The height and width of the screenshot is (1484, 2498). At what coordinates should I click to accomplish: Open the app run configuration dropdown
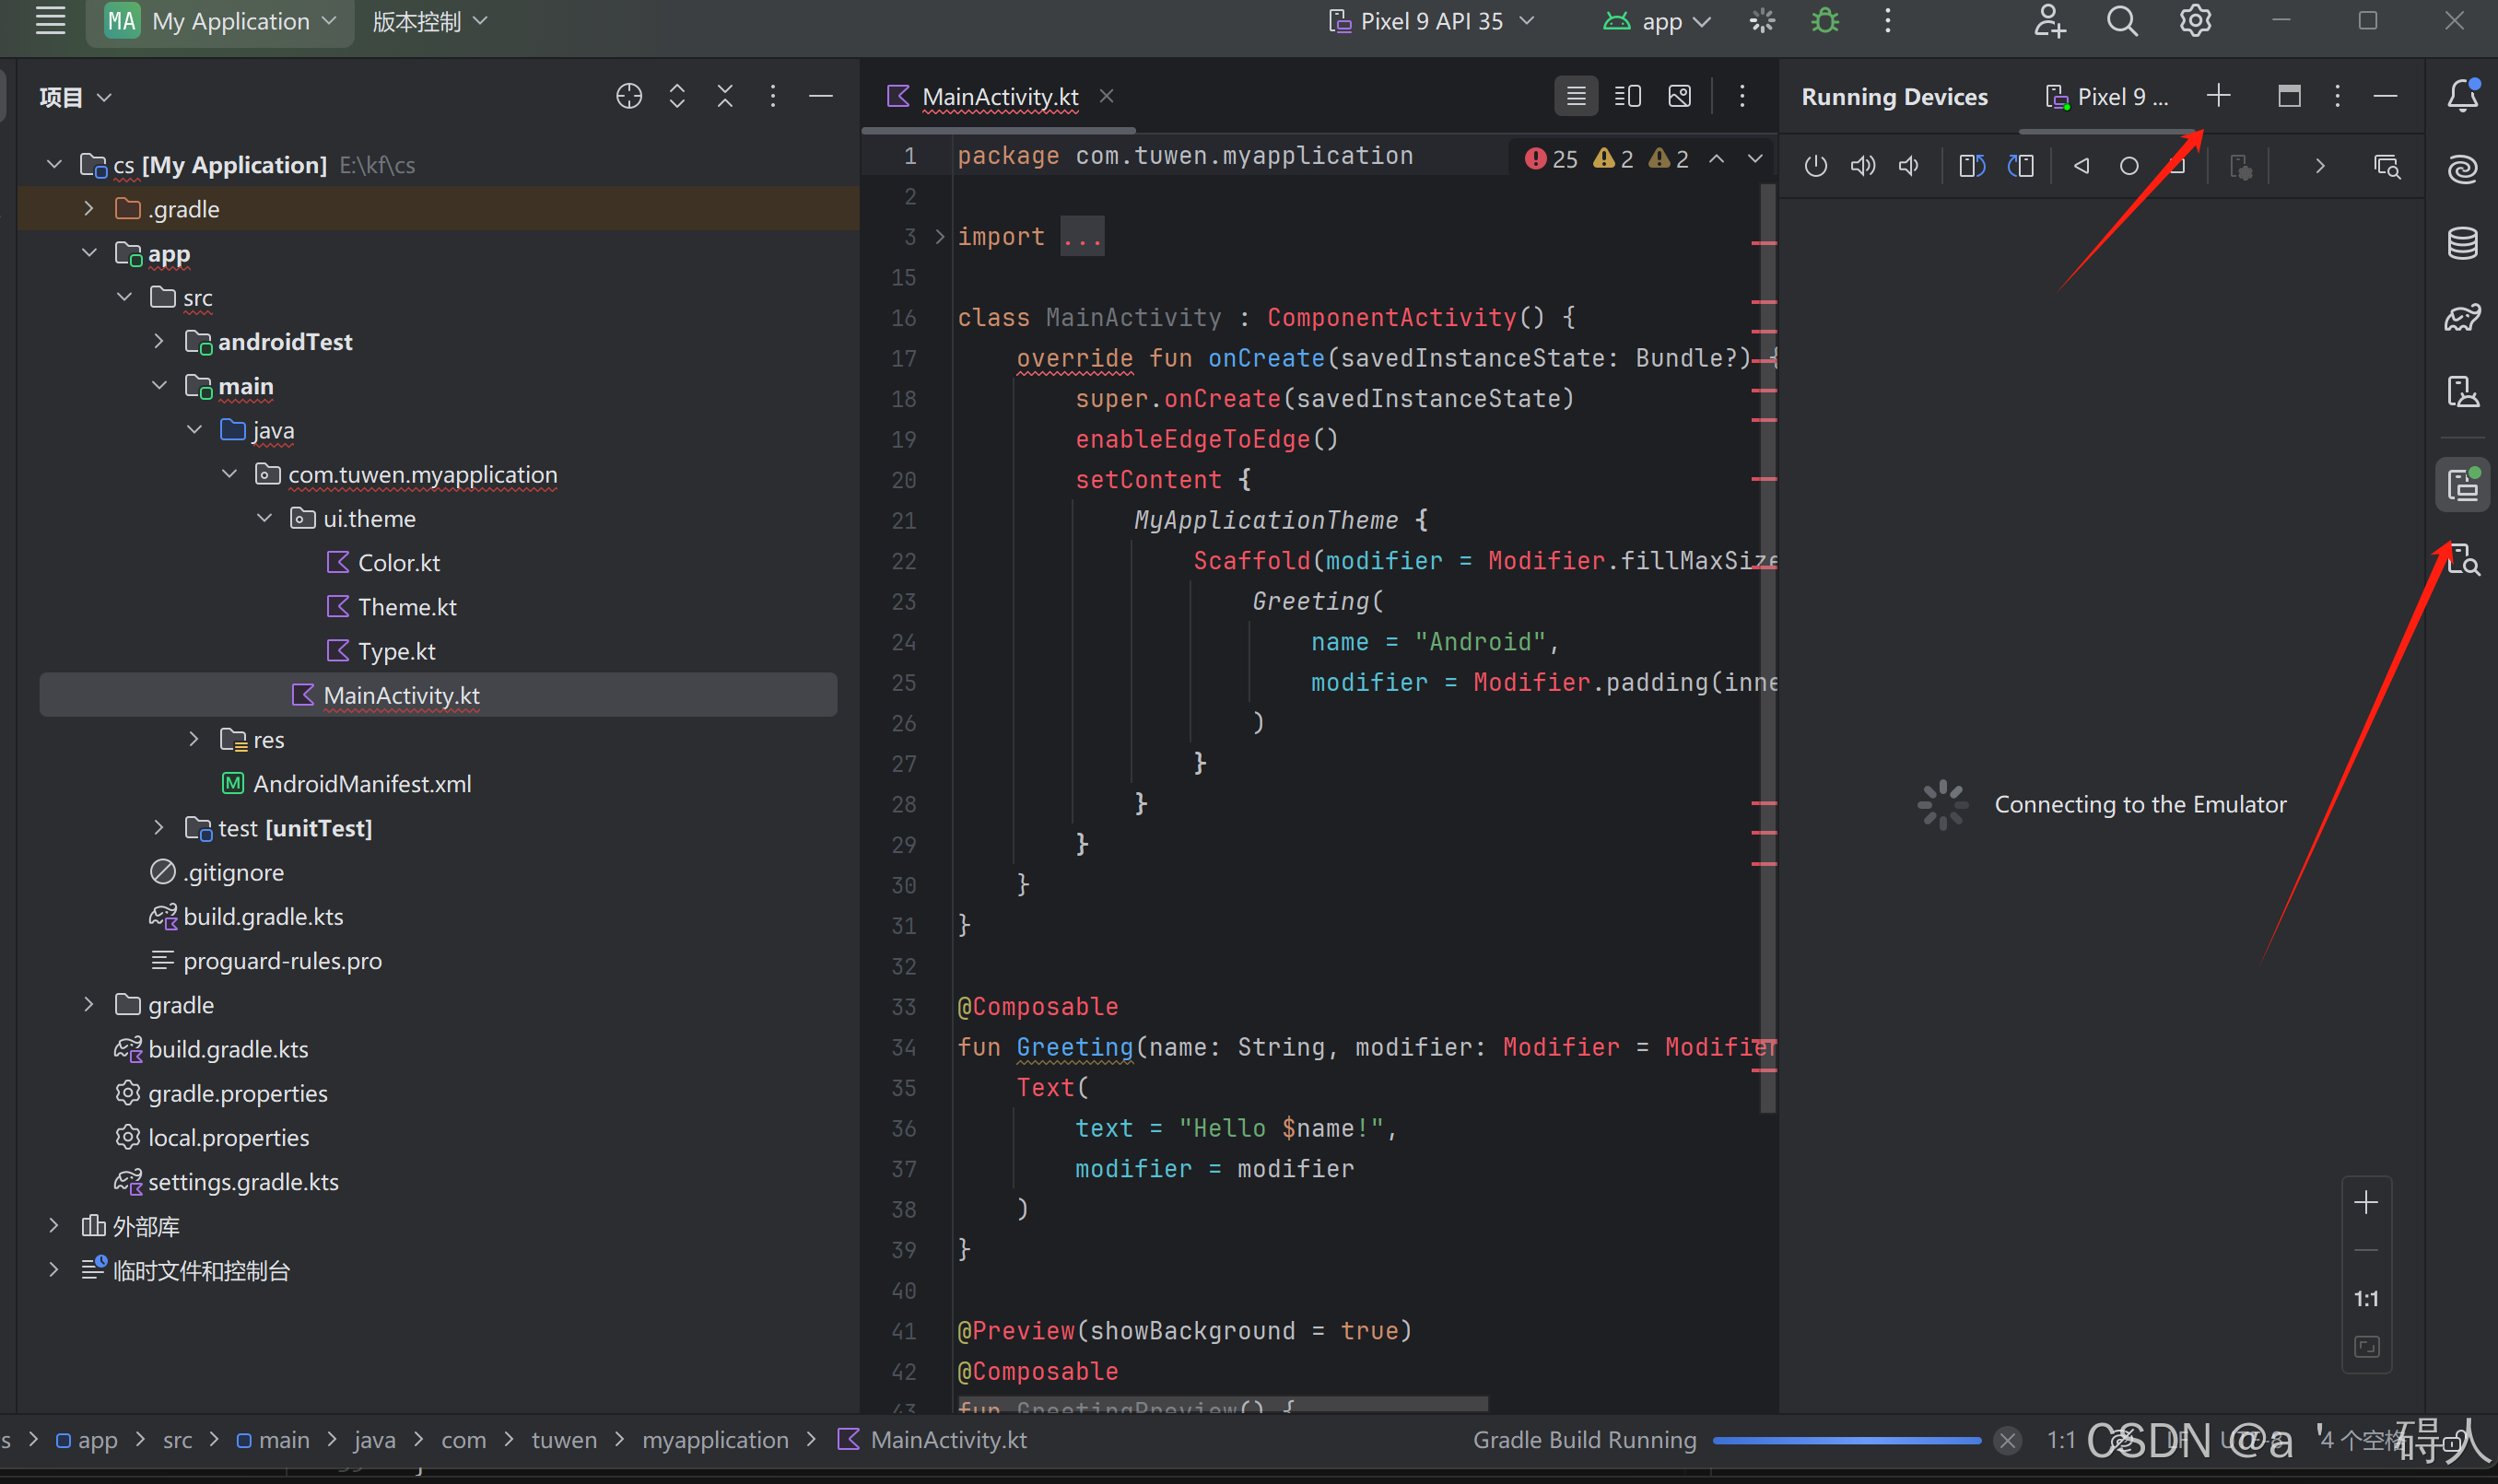click(1657, 21)
